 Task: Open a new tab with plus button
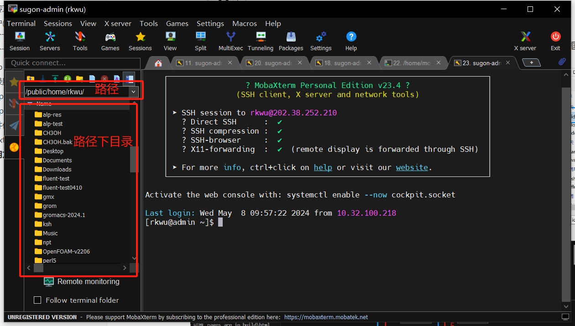click(531, 62)
